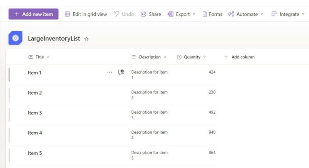Click 'Description for item 1' cell
Viewport: 309px width, 168px height.
(149, 75)
